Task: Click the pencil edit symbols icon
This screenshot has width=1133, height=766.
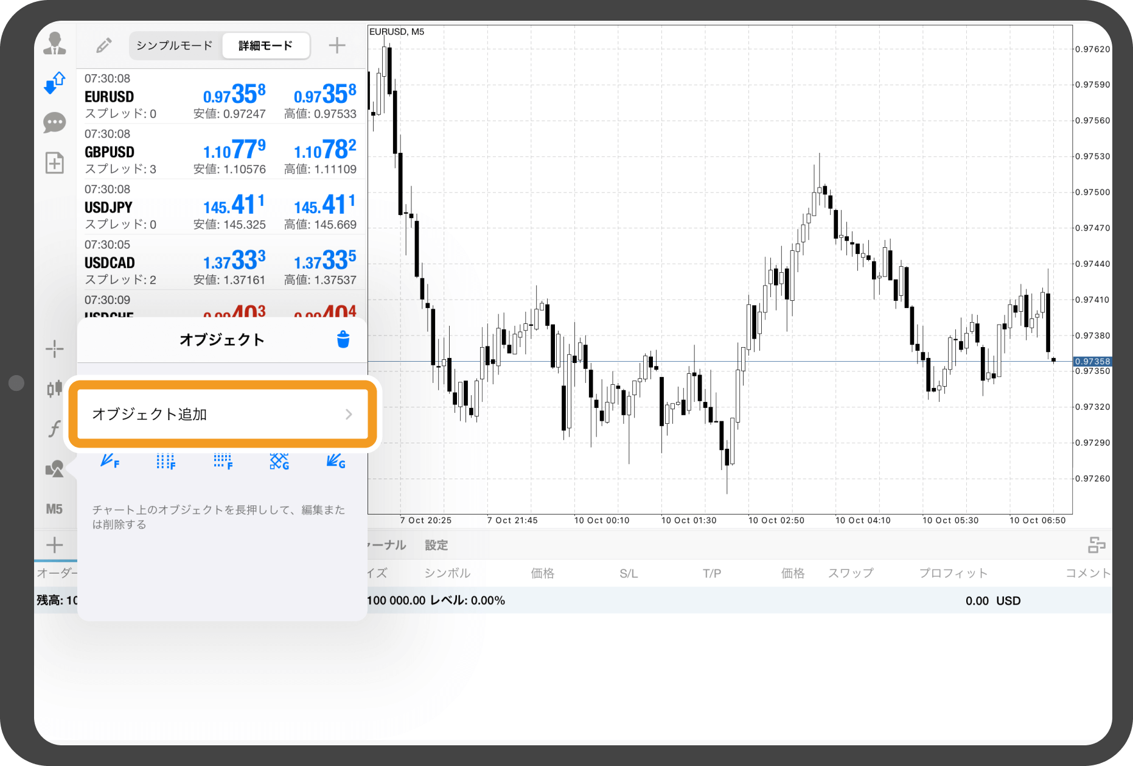Action: [103, 46]
